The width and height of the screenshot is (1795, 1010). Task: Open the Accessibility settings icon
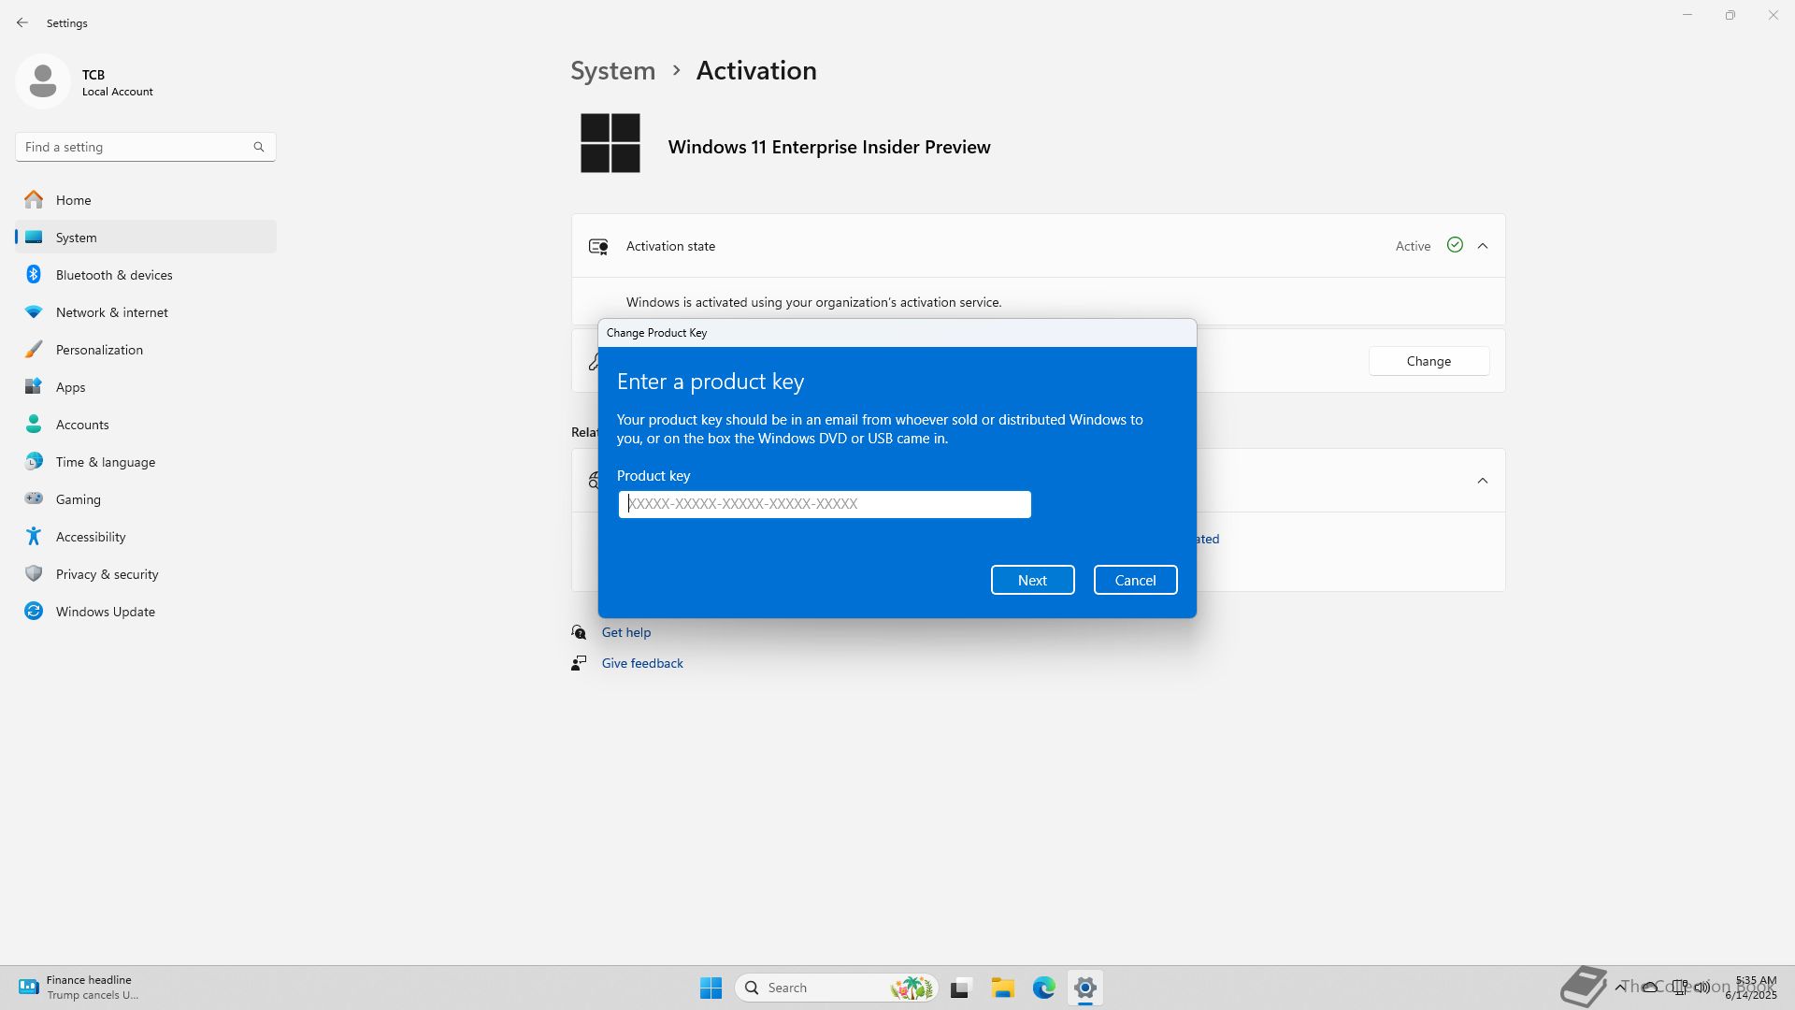[34, 536]
